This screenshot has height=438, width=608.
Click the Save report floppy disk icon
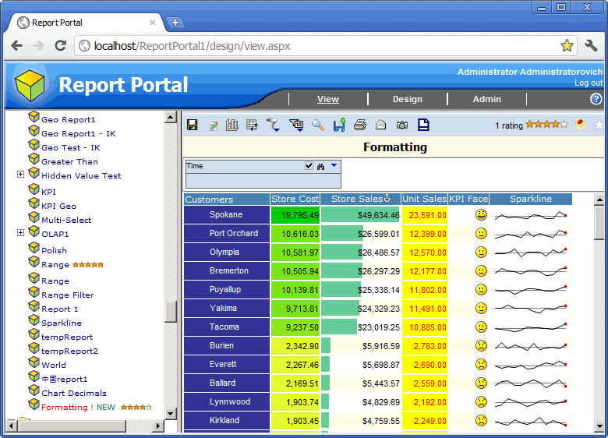point(193,125)
